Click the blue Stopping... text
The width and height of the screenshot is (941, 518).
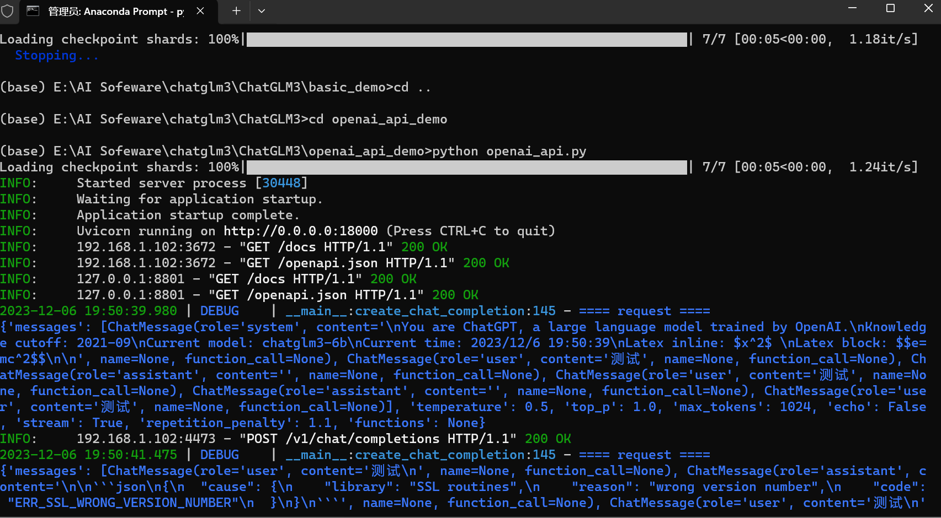[57, 56]
